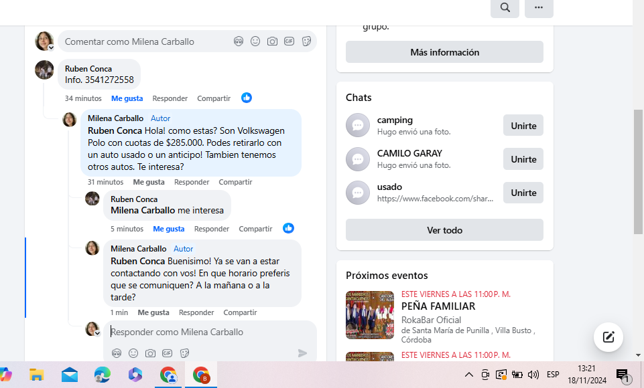
Task: Toggle Me gusta on Ruben's 'me interesa' reply
Action: pos(169,229)
